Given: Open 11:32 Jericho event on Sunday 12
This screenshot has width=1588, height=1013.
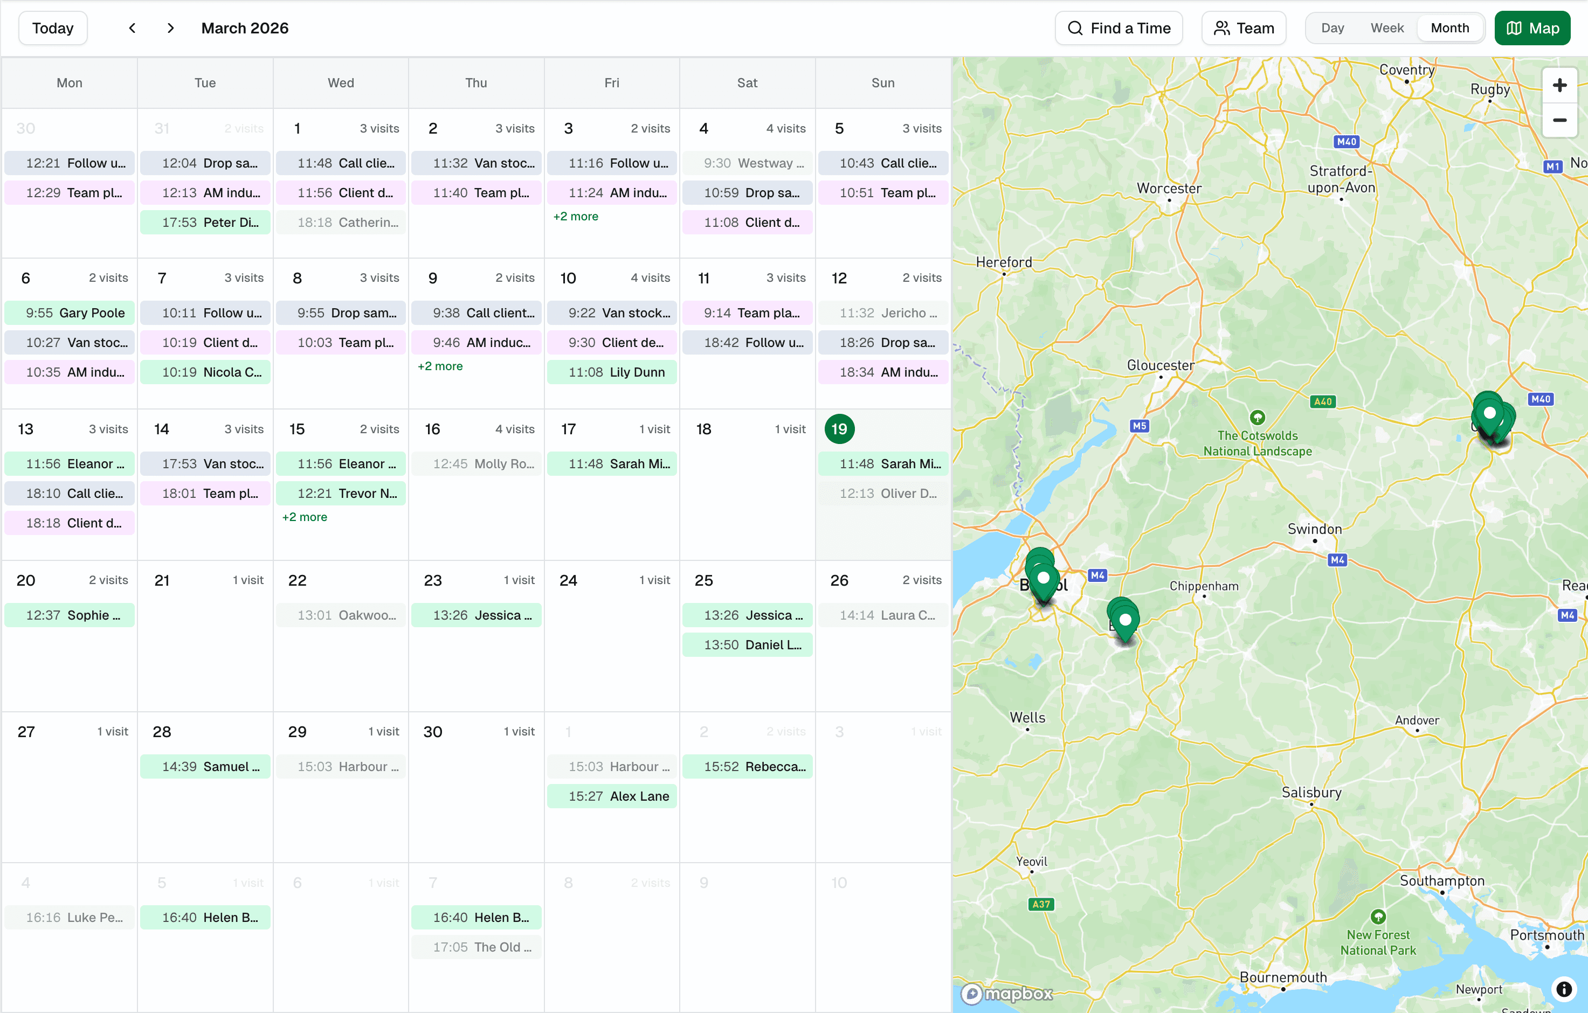Looking at the screenshot, I should pos(883,313).
